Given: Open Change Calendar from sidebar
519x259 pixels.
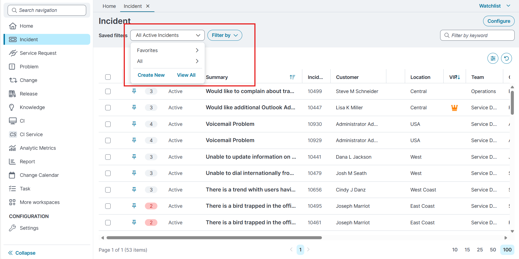Looking at the screenshot, I should tap(39, 175).
